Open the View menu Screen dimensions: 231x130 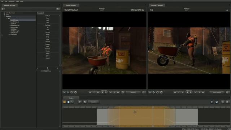point(17,1)
